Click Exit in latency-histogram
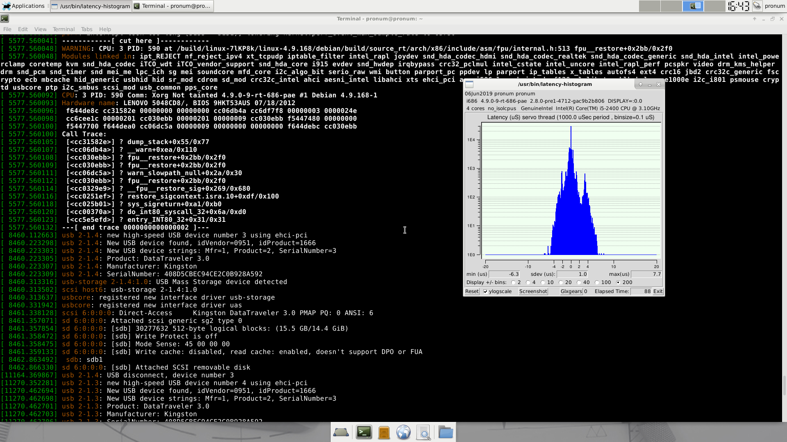 [658, 291]
